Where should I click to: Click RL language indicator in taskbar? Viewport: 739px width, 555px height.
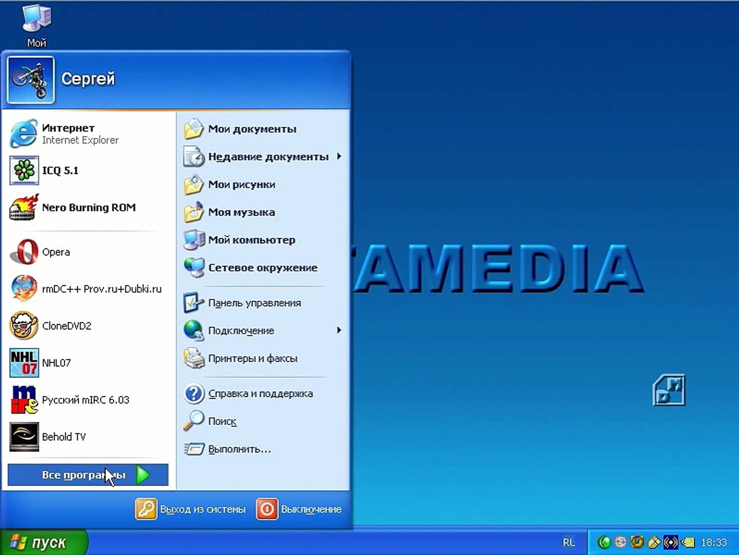click(x=568, y=542)
